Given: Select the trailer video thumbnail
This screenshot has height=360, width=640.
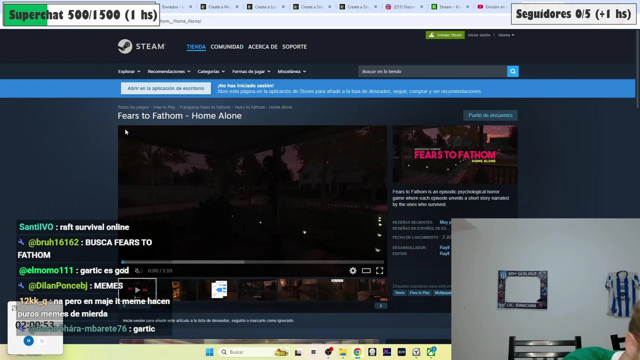Looking at the screenshot, I should 137,290.
